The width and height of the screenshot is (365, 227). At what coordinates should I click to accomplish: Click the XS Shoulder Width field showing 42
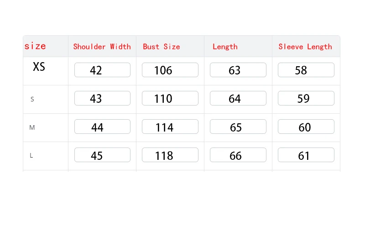tap(102, 70)
